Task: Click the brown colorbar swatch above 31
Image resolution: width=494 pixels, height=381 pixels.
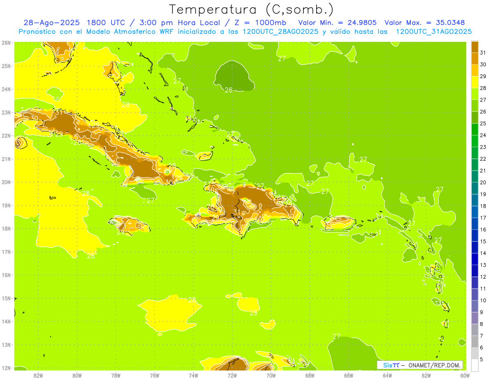Action: pyautogui.click(x=475, y=47)
